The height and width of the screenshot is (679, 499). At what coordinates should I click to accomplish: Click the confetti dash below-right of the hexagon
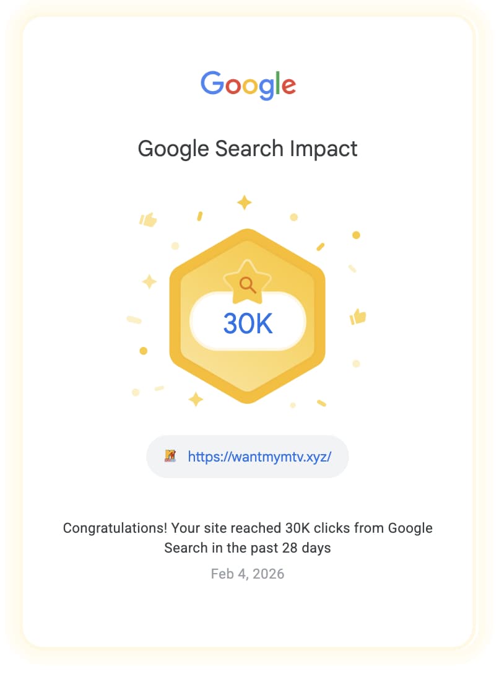(321, 403)
